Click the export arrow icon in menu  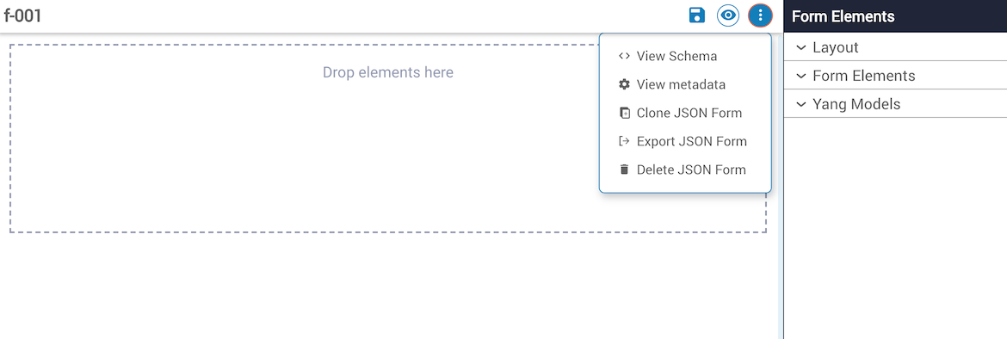[624, 141]
